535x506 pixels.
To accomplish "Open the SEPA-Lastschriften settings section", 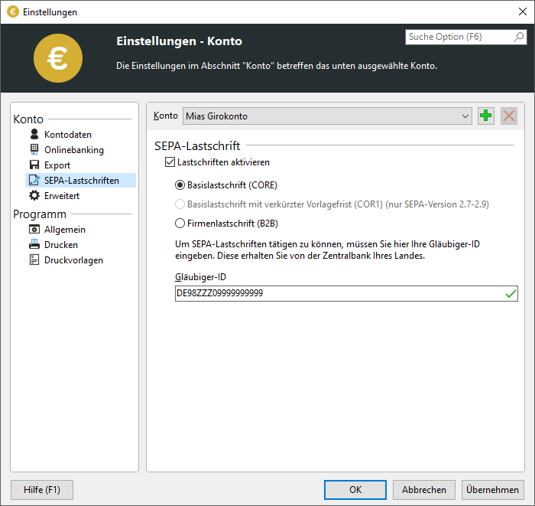I will 81,181.
